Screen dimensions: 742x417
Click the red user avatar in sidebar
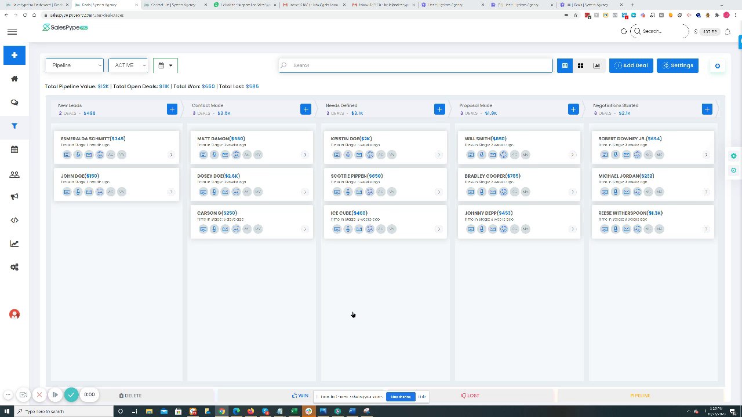pos(14,314)
